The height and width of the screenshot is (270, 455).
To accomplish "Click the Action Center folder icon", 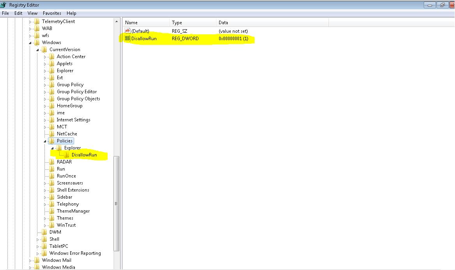I will tap(51, 56).
